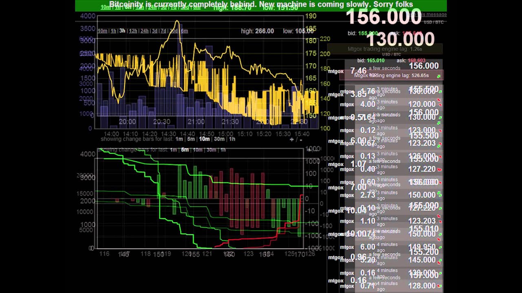Viewport: 522px width, 293px height.
Task: Select 1h timespan beside high: 266.00
Action: click(x=113, y=31)
